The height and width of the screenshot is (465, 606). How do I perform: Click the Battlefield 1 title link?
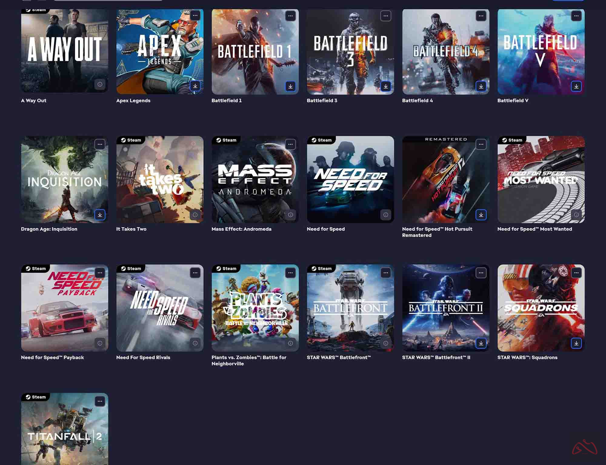pos(226,101)
